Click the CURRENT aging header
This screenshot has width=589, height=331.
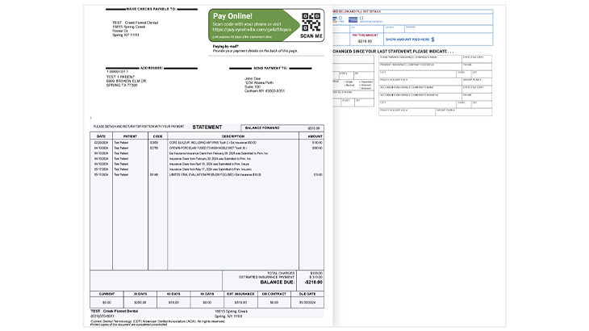tap(107, 294)
